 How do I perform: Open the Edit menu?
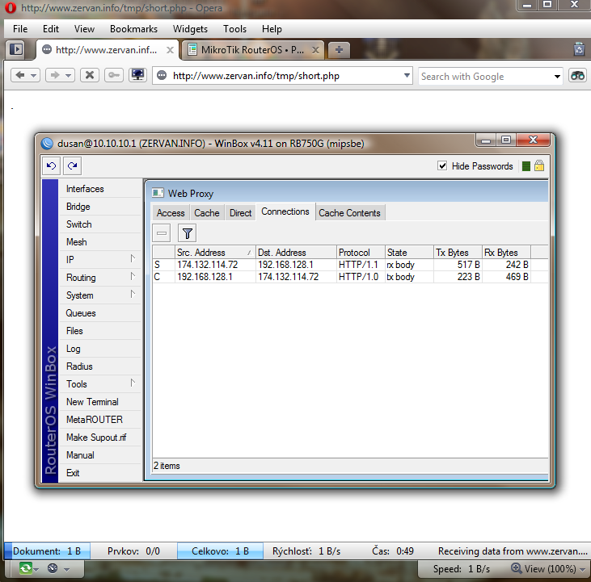[50, 29]
